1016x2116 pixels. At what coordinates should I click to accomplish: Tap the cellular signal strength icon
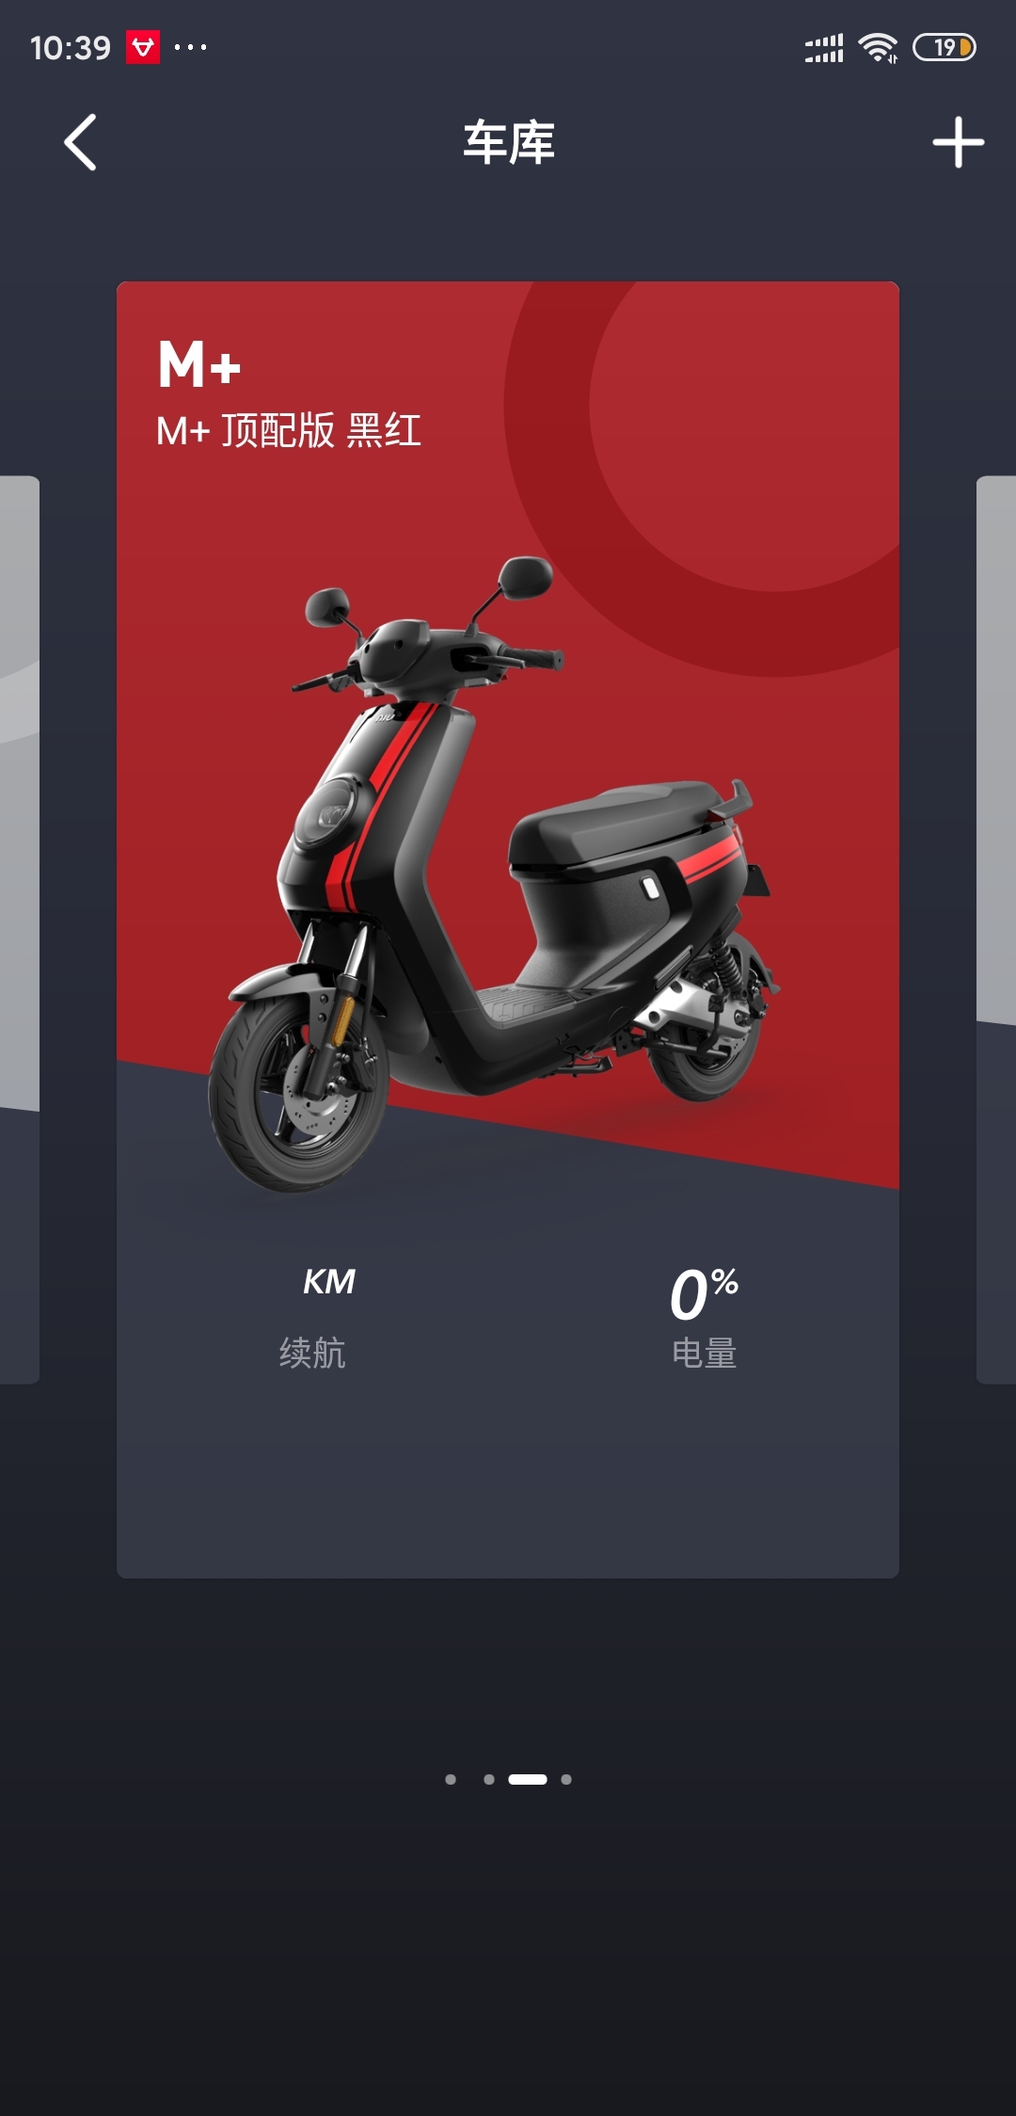824,48
